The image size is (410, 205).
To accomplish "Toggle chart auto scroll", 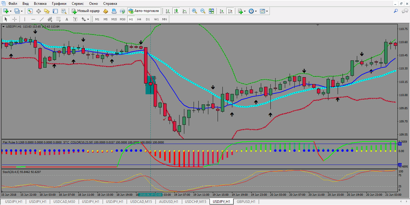I will (x=222, y=11).
